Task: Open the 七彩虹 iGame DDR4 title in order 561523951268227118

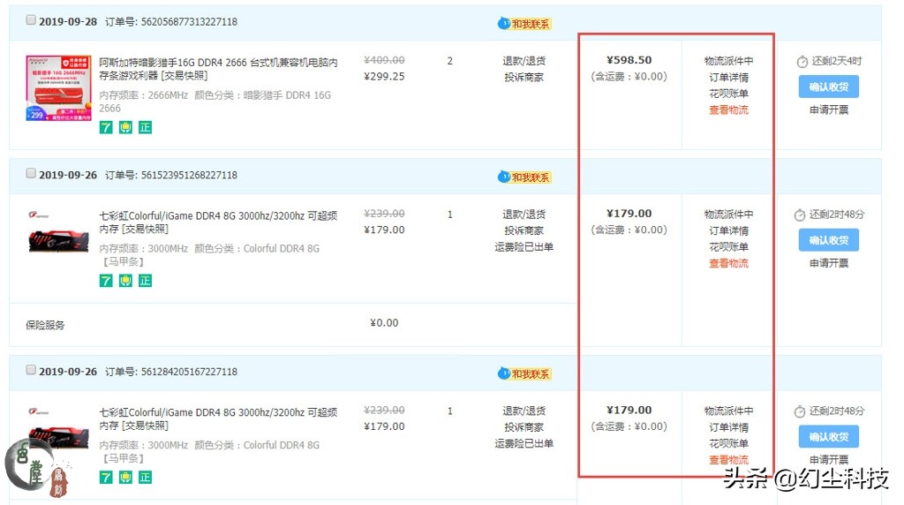Action: click(x=218, y=222)
